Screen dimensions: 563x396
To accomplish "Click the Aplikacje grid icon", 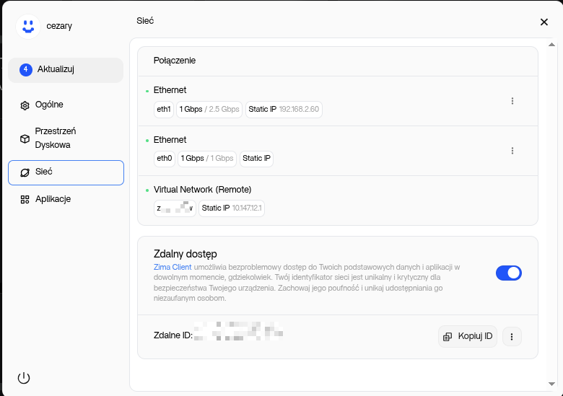I will (25, 199).
